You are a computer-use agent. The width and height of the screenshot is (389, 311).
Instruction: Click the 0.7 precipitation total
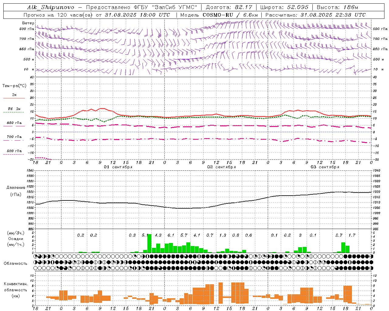[x=210, y=235]
